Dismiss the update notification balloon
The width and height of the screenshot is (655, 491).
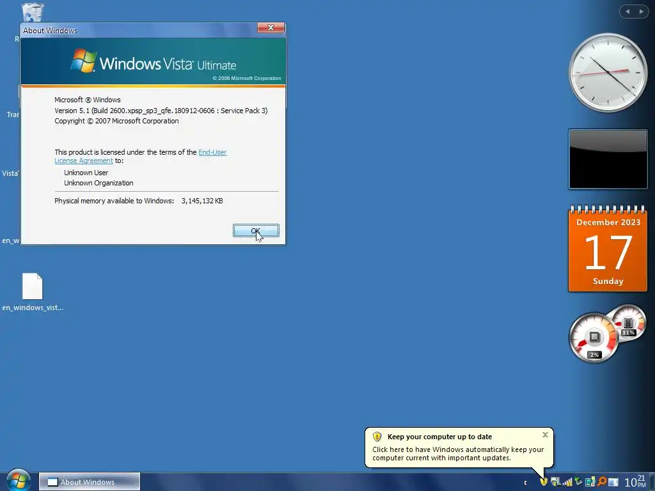[x=545, y=435]
